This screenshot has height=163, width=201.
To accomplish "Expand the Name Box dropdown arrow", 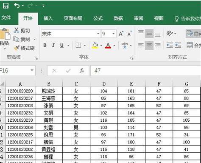I will pyautogui.click(x=32, y=70).
